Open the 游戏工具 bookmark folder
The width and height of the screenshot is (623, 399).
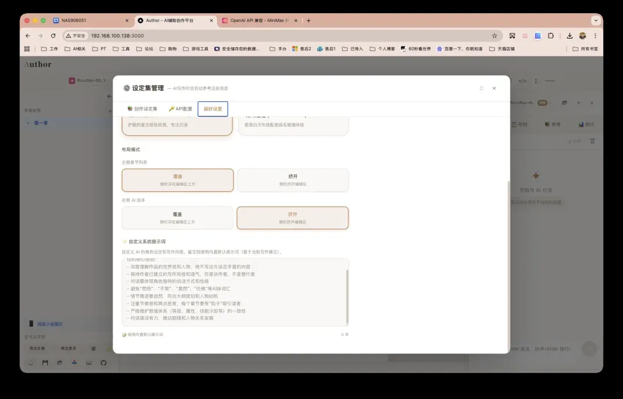coord(196,49)
